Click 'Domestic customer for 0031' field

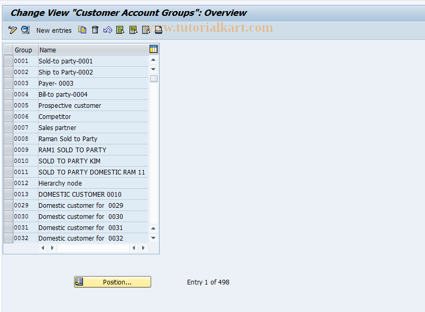coord(93,228)
